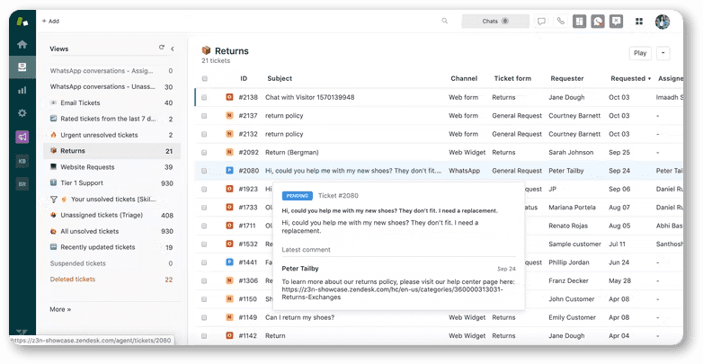
Task: Open ticket #2092 Return (Bergman)
Action: point(289,152)
